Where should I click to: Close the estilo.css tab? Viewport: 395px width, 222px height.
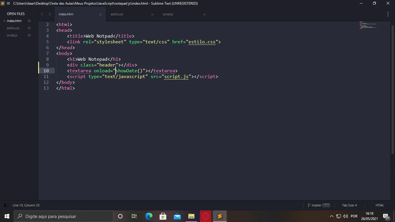(x=152, y=14)
